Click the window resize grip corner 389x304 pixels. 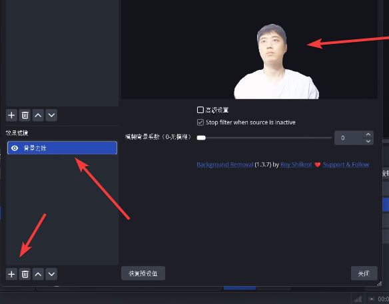(x=379, y=283)
